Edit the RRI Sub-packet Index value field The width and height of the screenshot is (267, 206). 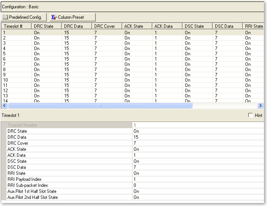point(198,185)
